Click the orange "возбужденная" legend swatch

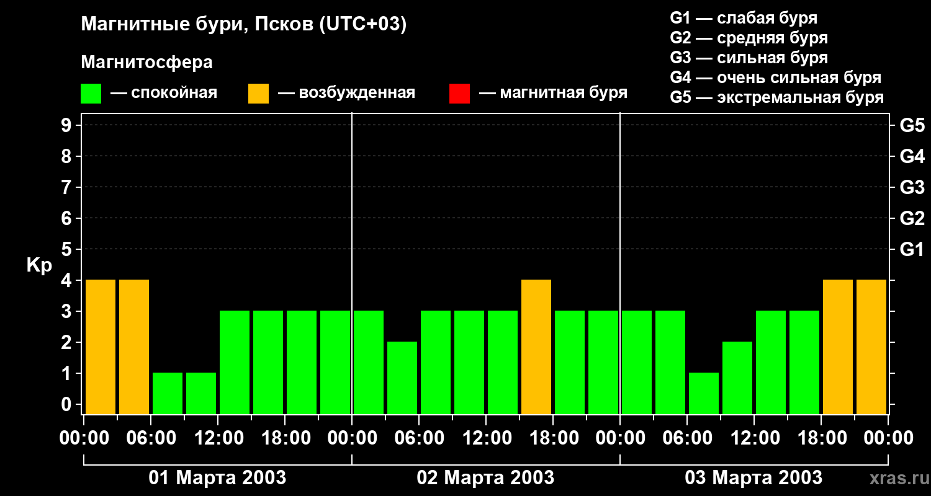pyautogui.click(x=258, y=94)
